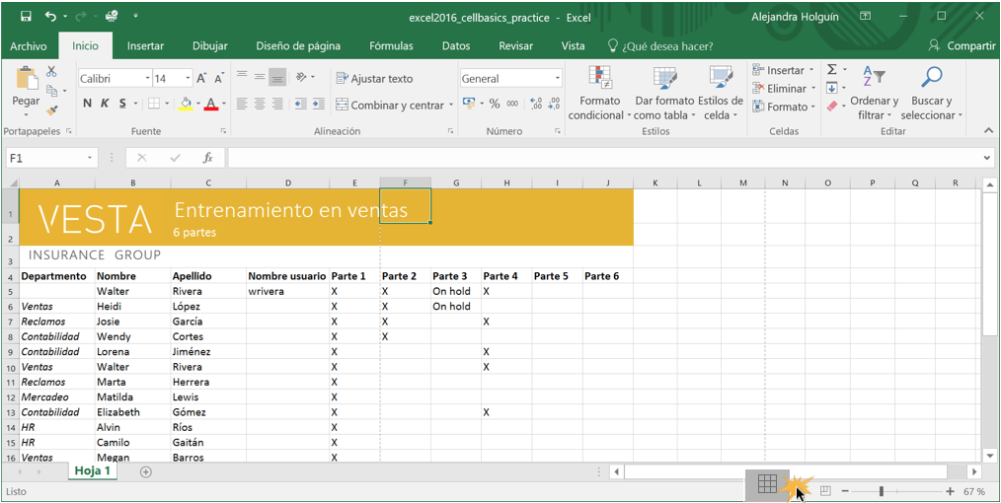
Task: Switch to the Insertar tab
Action: (145, 45)
